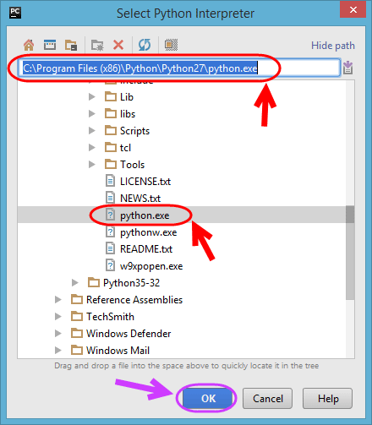Screen dimensions: 372x425
Task: Refresh the file tree
Action: pyautogui.click(x=145, y=45)
